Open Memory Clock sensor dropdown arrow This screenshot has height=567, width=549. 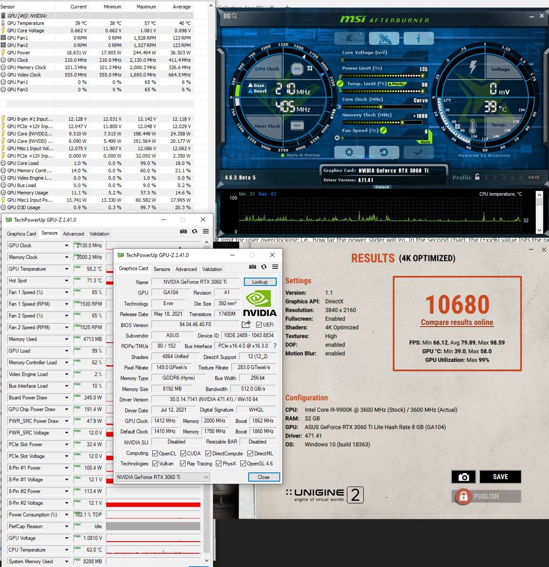[67, 257]
